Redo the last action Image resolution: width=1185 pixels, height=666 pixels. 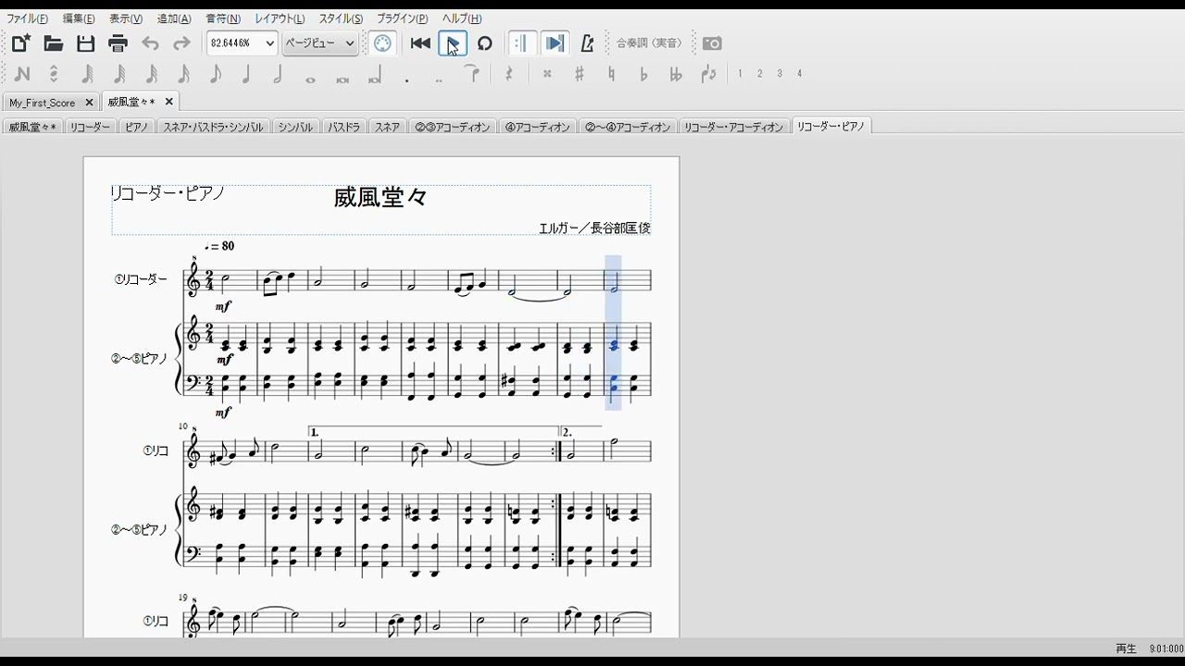(181, 43)
